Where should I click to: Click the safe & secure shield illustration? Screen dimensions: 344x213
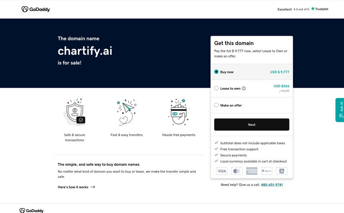click(74, 112)
